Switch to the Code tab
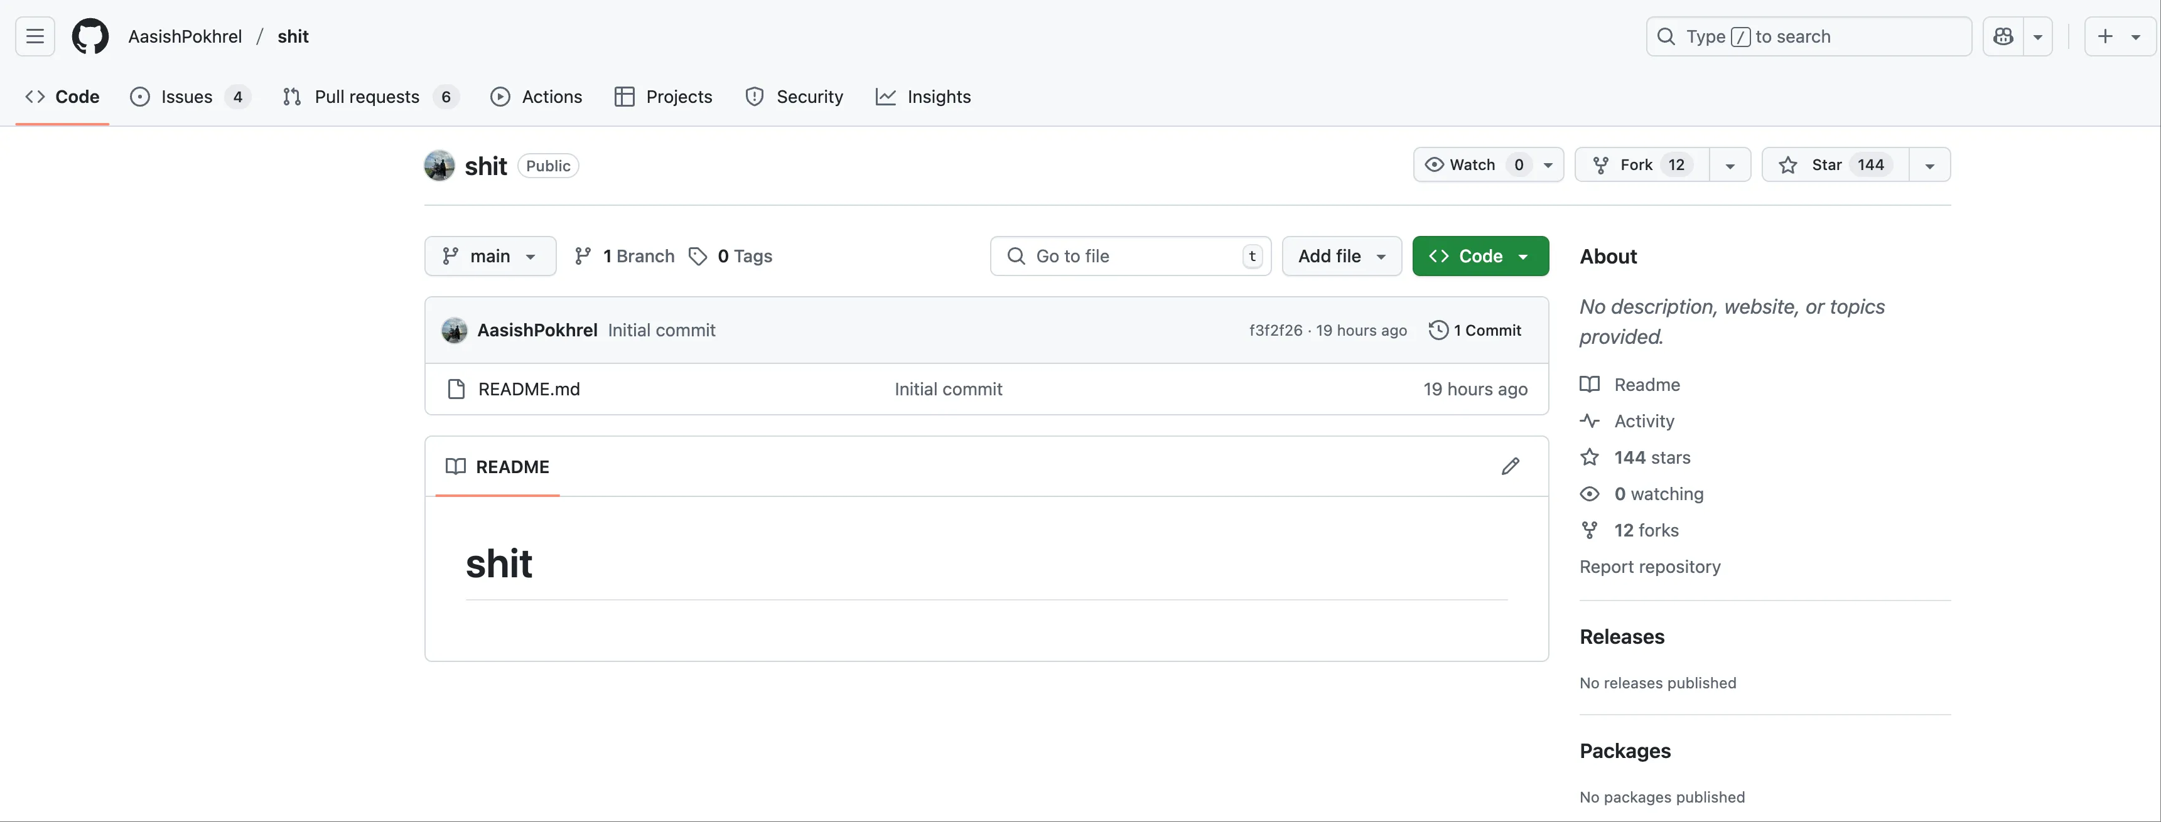2161x822 pixels. 62,97
